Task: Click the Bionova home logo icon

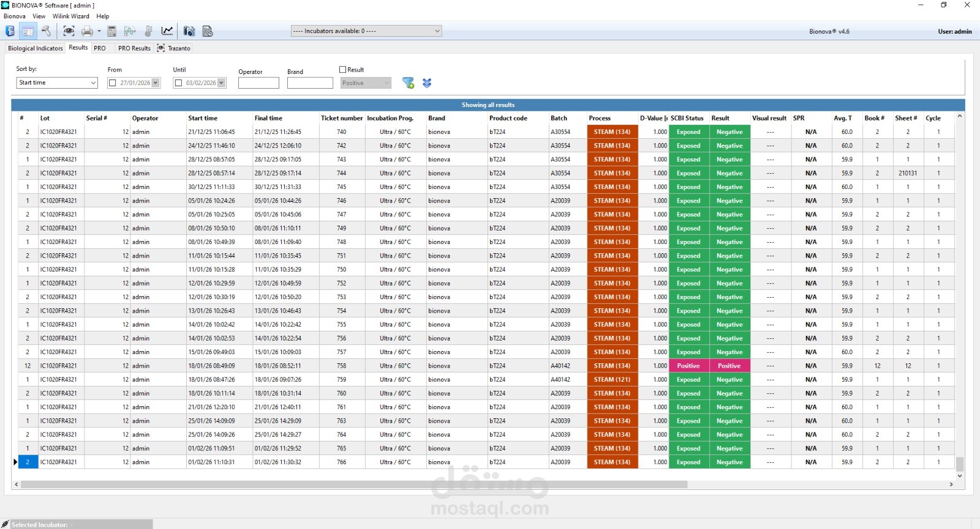Action: point(10,31)
